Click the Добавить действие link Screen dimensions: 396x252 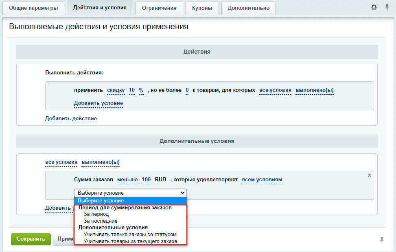point(70,119)
